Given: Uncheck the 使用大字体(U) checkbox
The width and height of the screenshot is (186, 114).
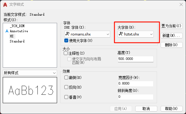Looking at the screenshot, I should pos(66,41).
